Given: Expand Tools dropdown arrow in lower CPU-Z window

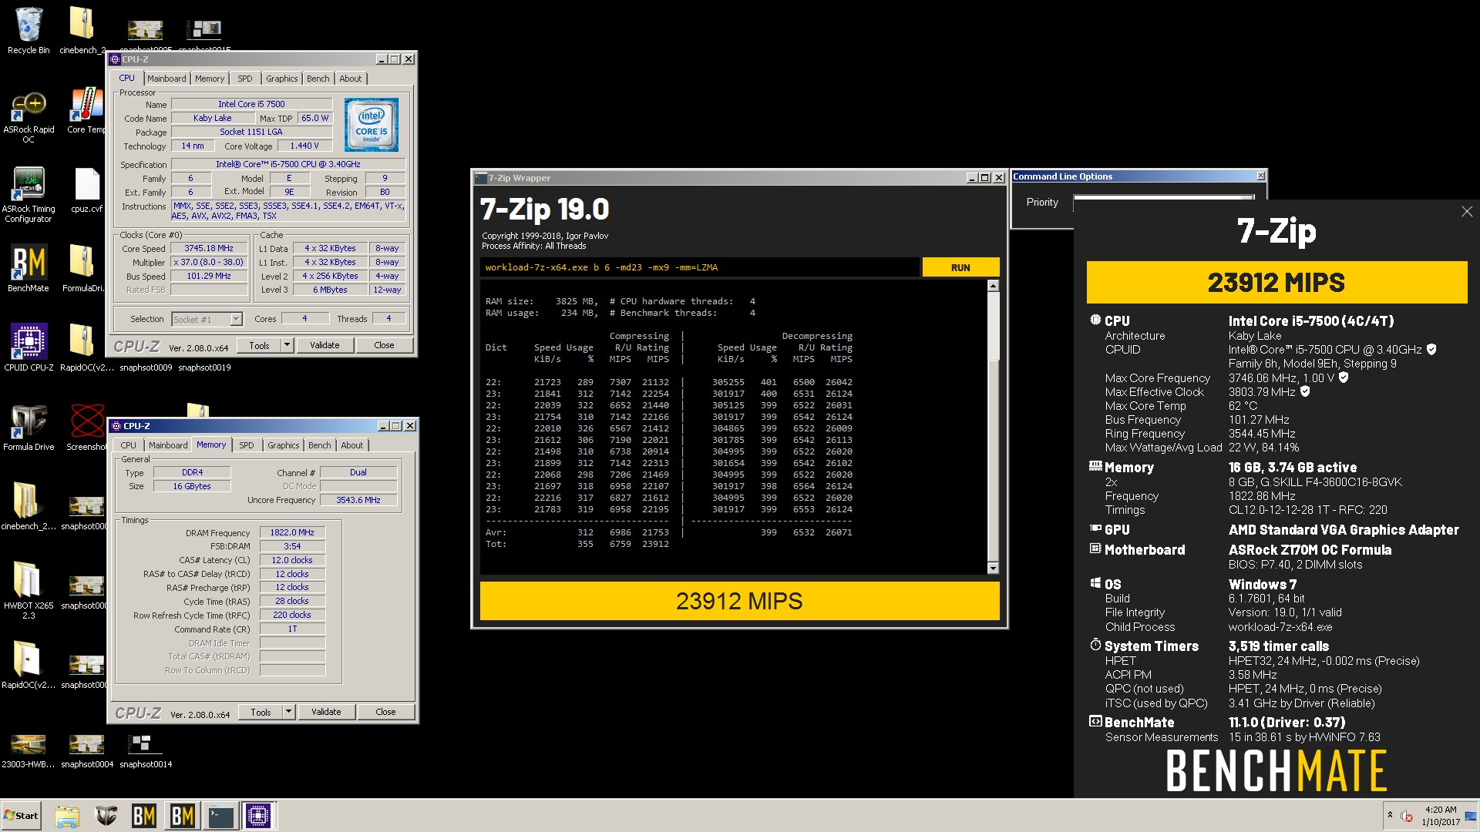Looking at the screenshot, I should coord(288,712).
